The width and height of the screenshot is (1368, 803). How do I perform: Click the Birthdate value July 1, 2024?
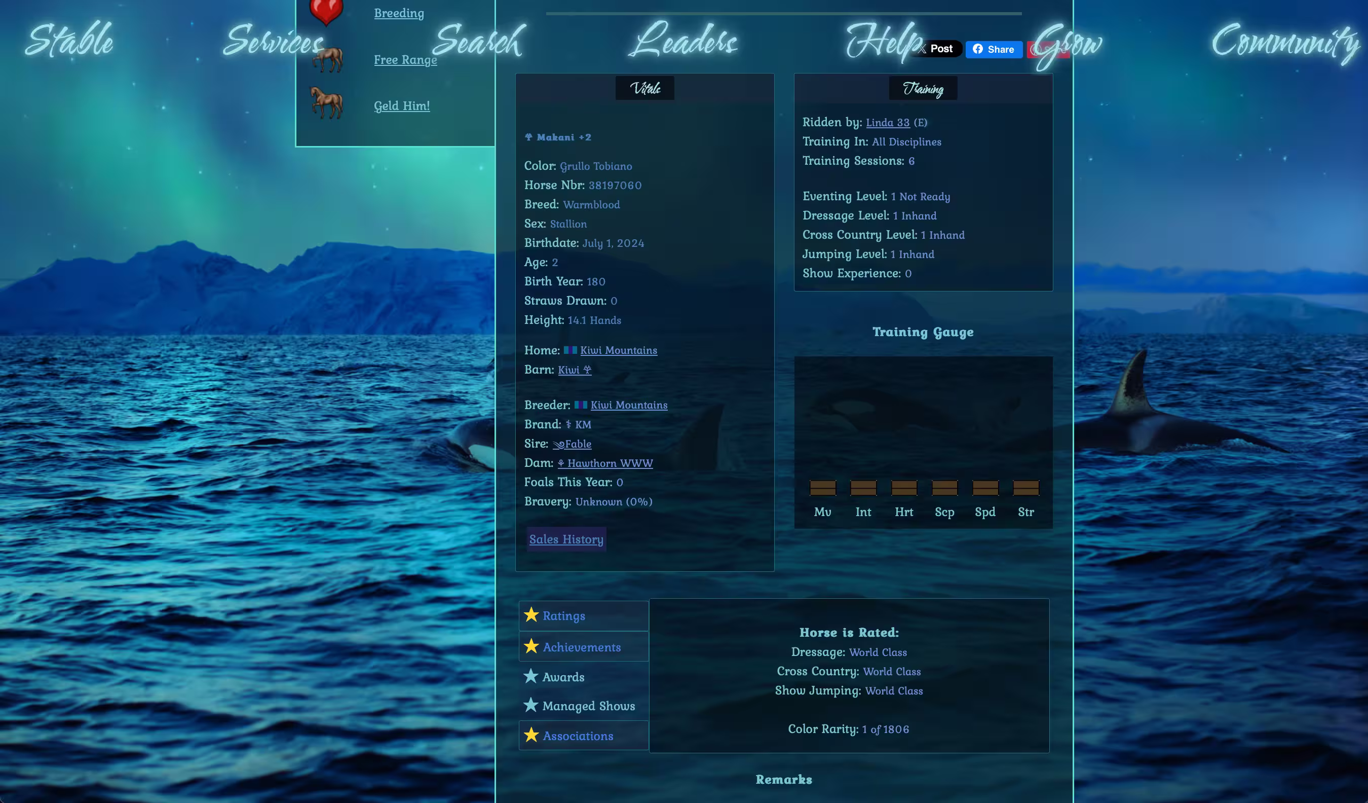pos(614,243)
